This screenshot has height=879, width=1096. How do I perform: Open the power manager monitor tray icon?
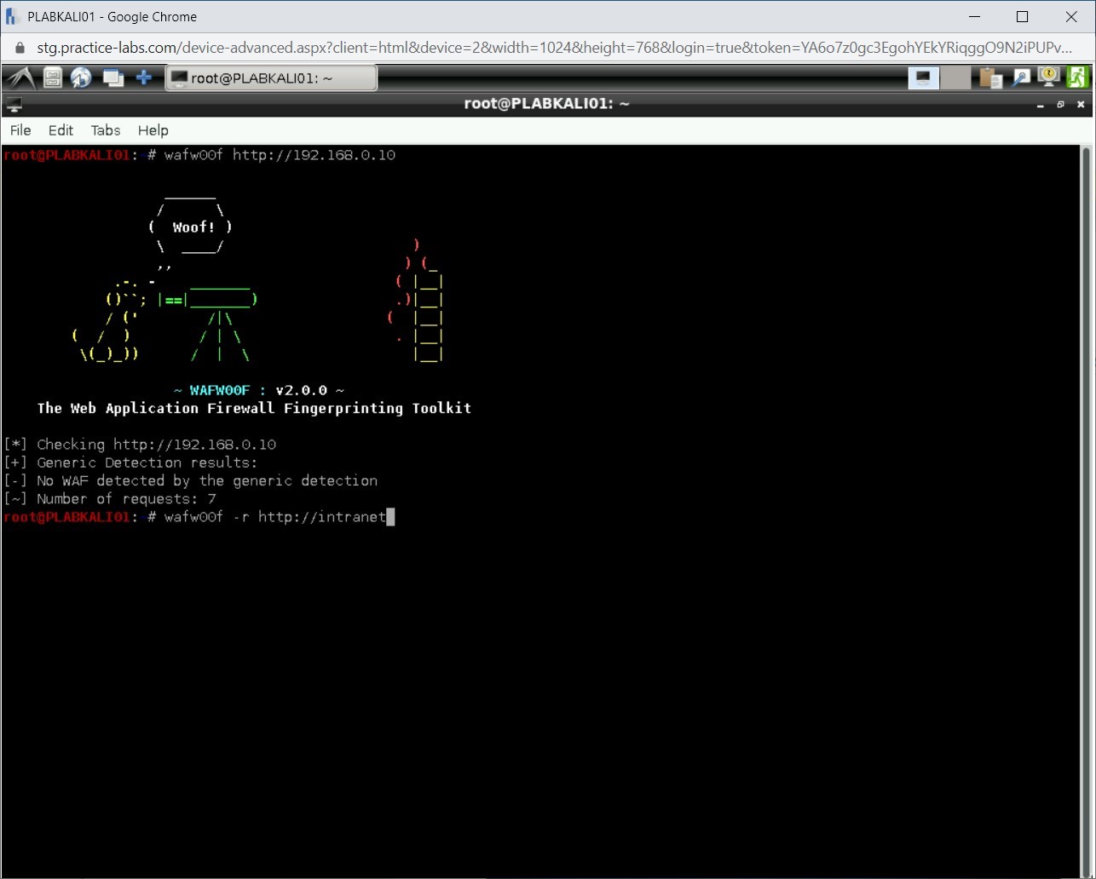tap(1048, 78)
